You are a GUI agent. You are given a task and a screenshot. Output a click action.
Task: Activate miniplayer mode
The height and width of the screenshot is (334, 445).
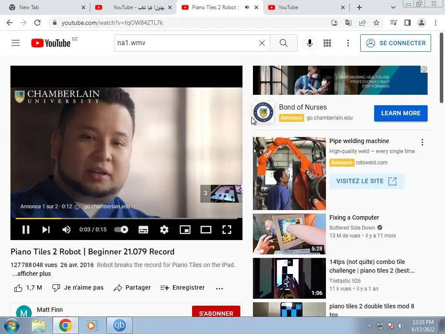coord(185,230)
